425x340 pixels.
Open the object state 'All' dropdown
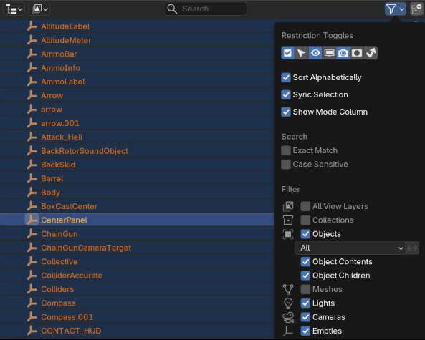pyautogui.click(x=350, y=248)
